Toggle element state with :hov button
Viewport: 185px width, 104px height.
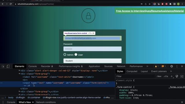[159, 76]
